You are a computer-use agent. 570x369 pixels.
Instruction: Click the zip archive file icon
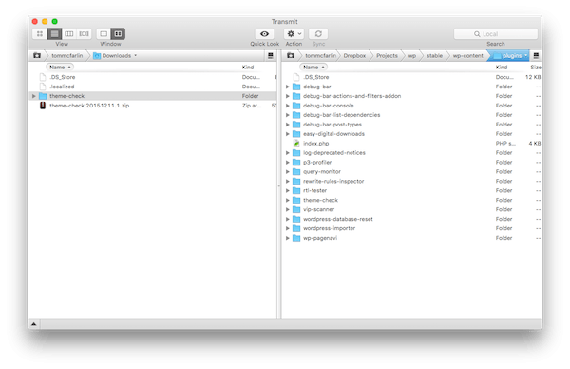[43, 106]
